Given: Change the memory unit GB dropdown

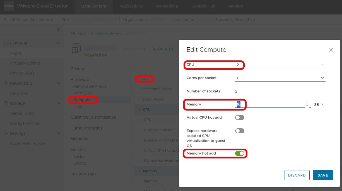Looking at the screenshot, I should click(319, 105).
